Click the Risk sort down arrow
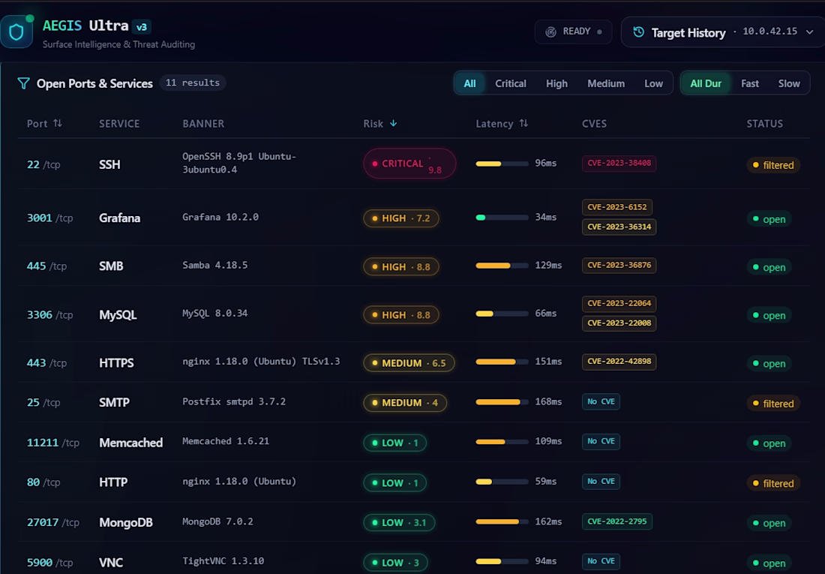Image resolution: width=825 pixels, height=574 pixels. (x=393, y=123)
